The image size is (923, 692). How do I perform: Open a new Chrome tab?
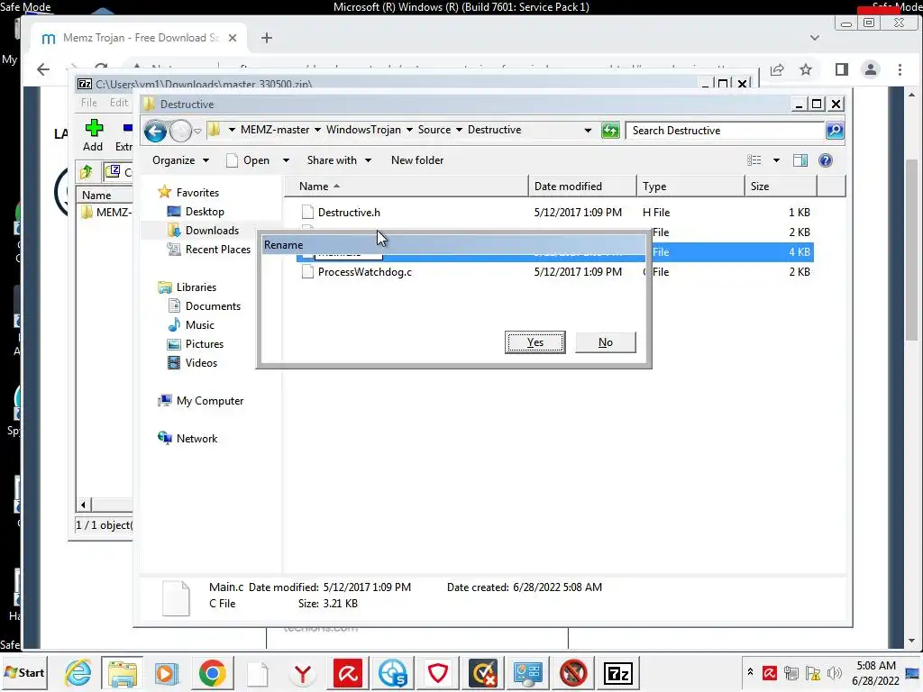tap(267, 38)
